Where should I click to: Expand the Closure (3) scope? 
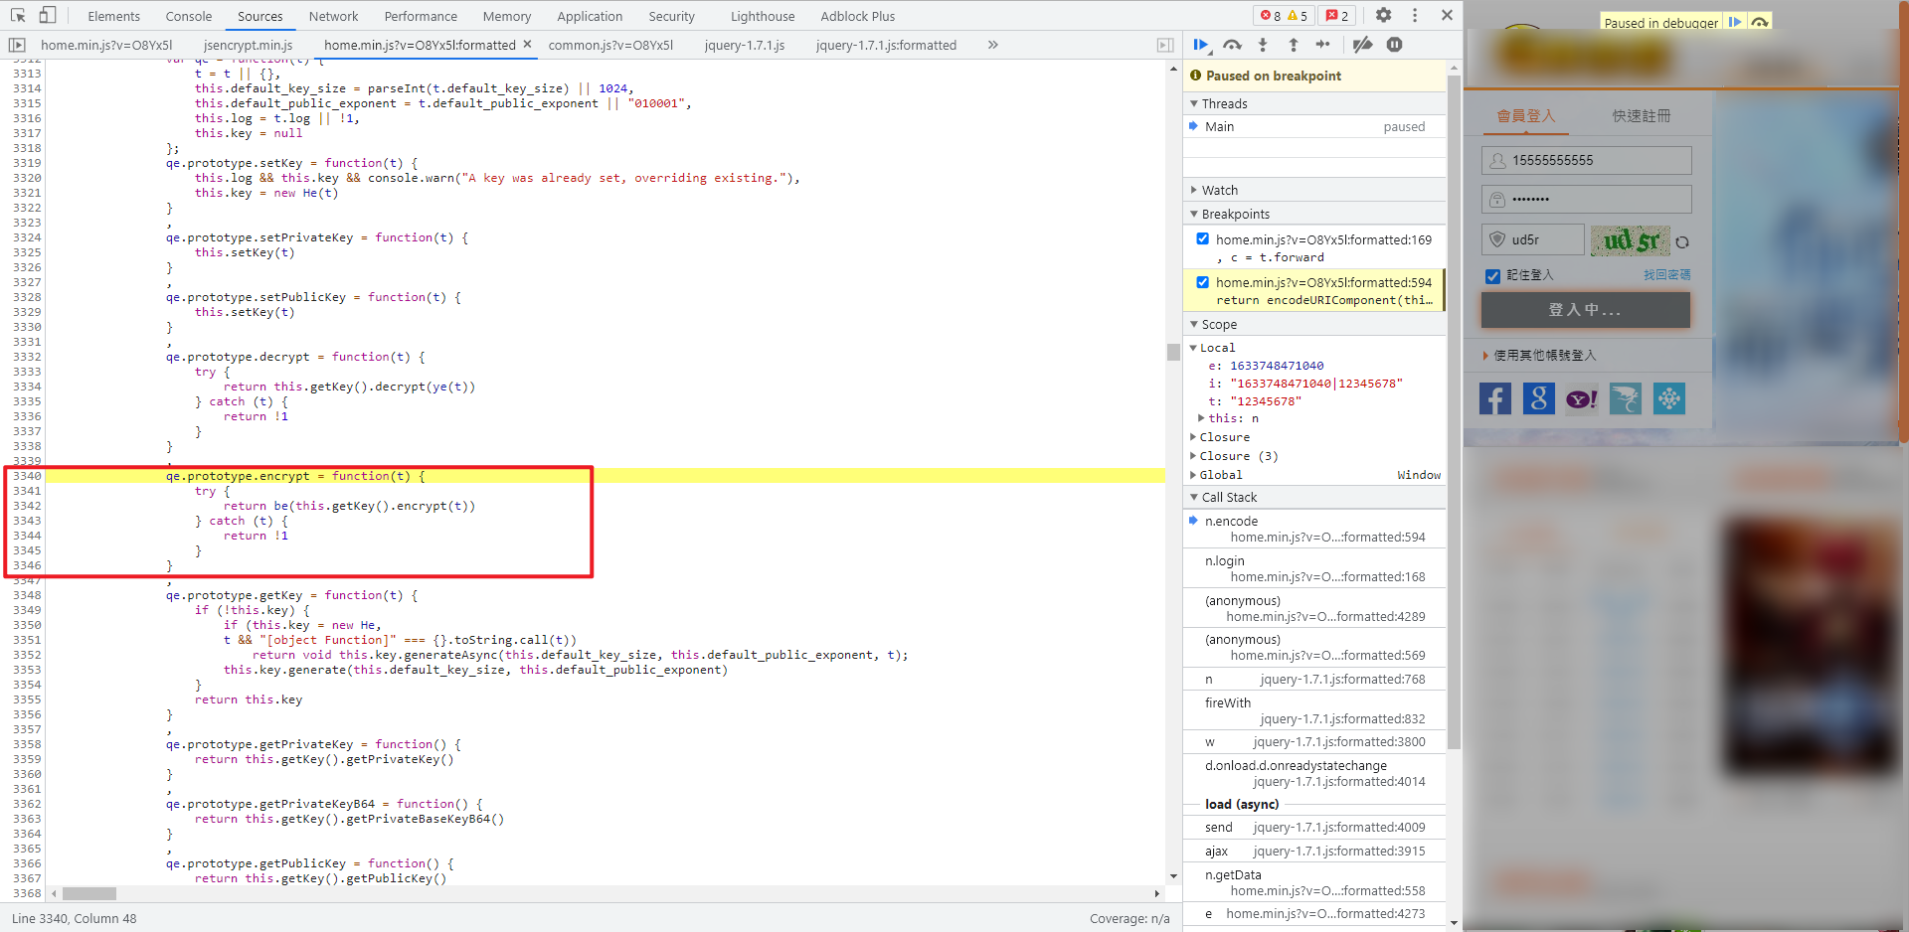click(x=1238, y=456)
